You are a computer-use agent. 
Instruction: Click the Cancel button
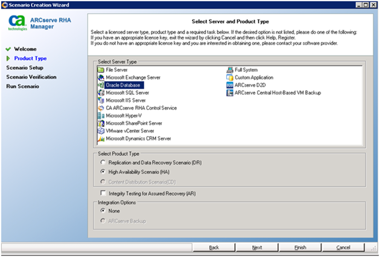coord(343,248)
